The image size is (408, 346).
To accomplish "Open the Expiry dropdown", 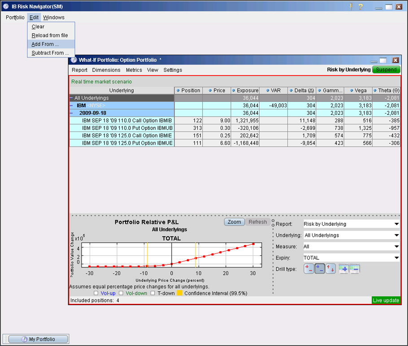I will (x=351, y=258).
